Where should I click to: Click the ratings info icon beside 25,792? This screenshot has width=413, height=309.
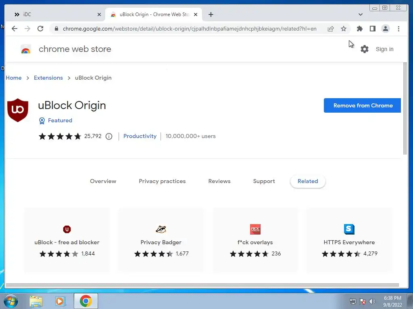click(x=109, y=136)
